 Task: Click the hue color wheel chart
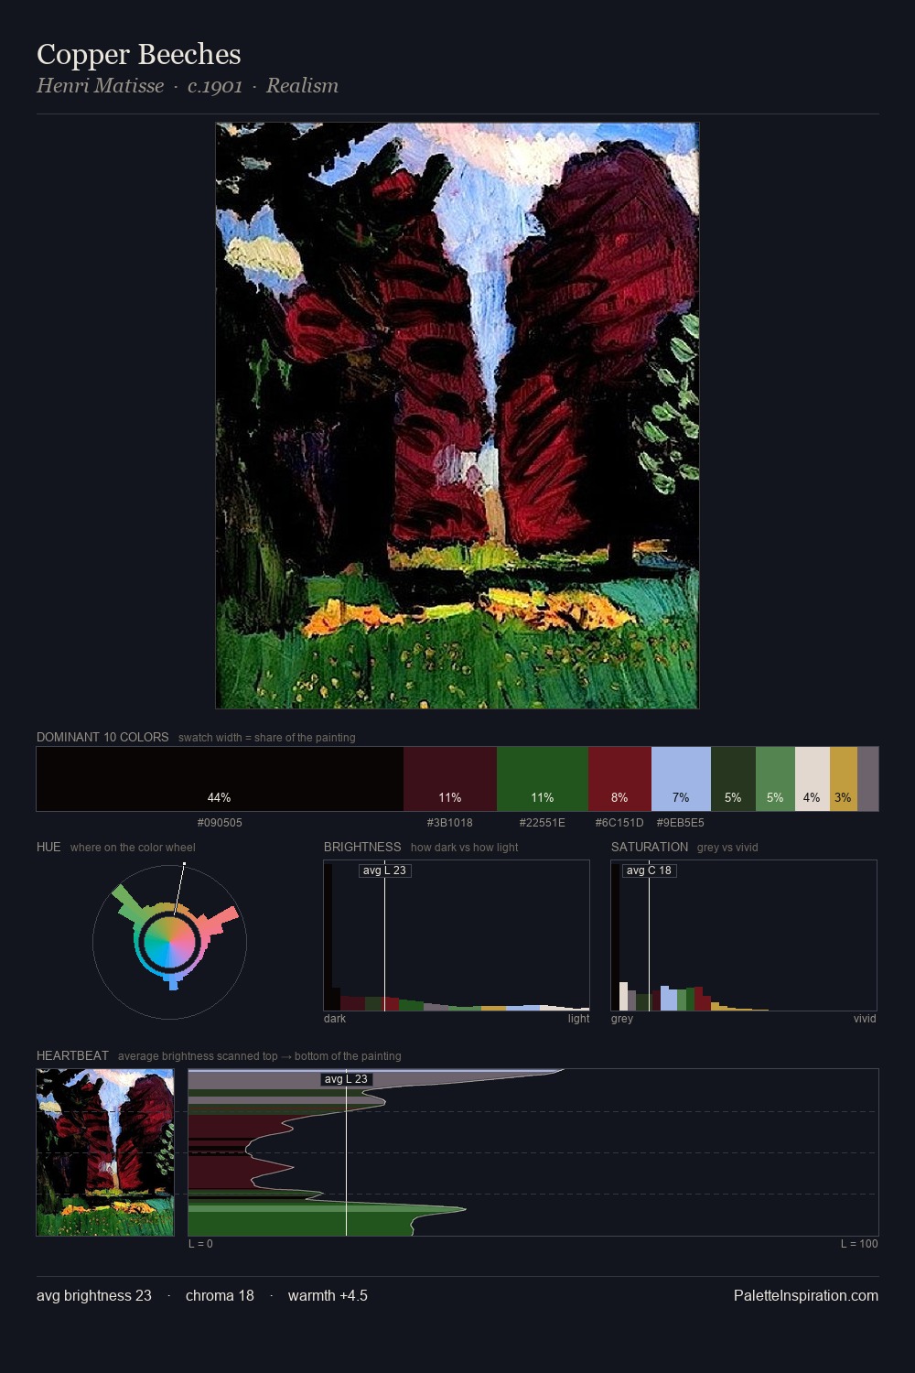(169, 941)
